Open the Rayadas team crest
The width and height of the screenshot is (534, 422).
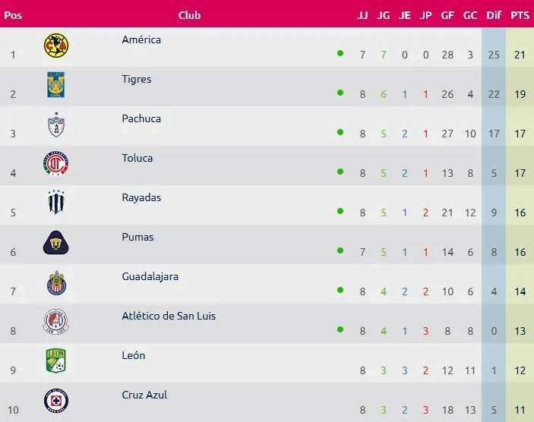pyautogui.click(x=56, y=203)
